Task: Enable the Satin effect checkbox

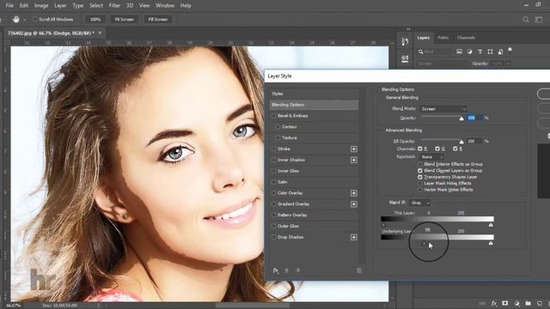Action: pos(273,182)
